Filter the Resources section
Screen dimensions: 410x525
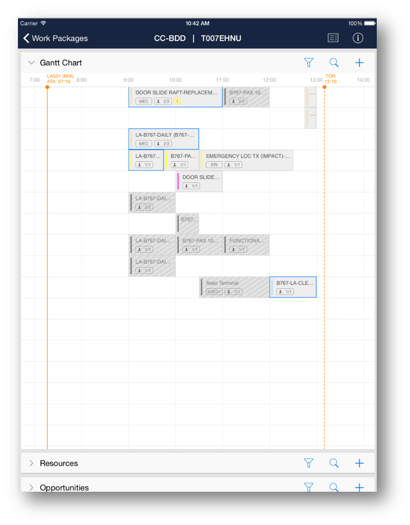point(309,463)
